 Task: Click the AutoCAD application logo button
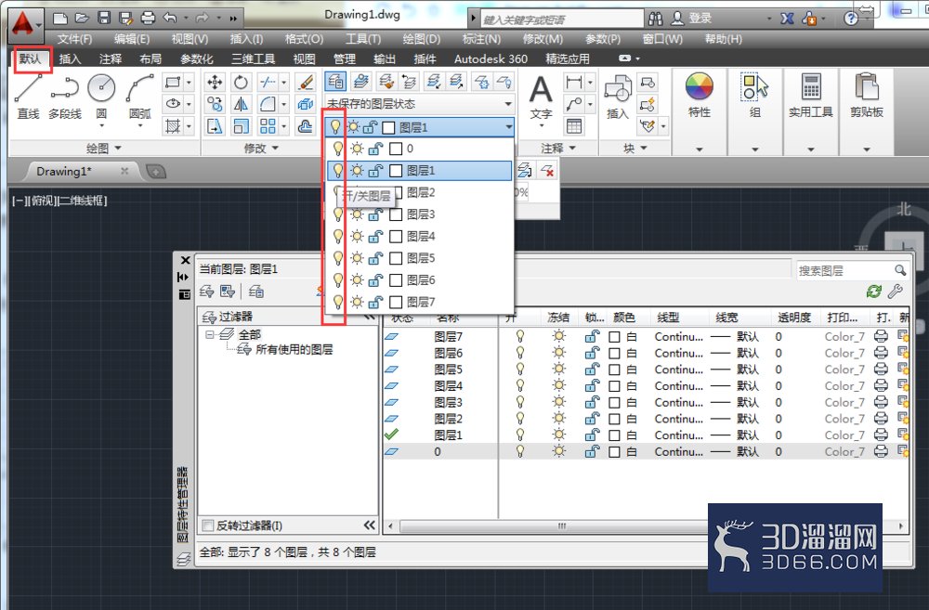pyautogui.click(x=24, y=24)
